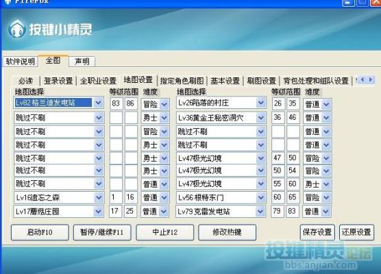Switch to 登录设置 sub-tab

pos(58,81)
